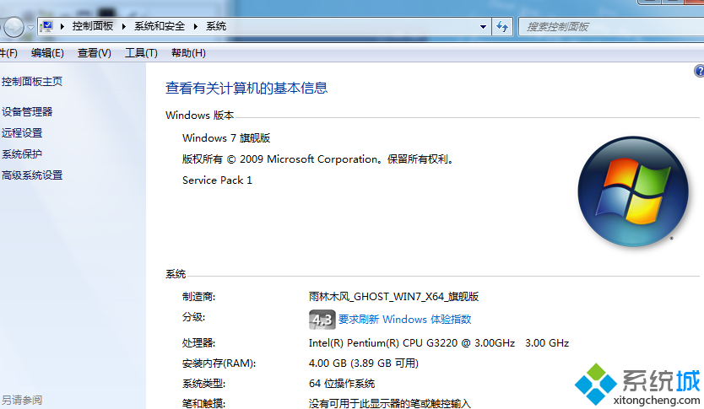Open the address bar history dropdown arrow

[484, 27]
